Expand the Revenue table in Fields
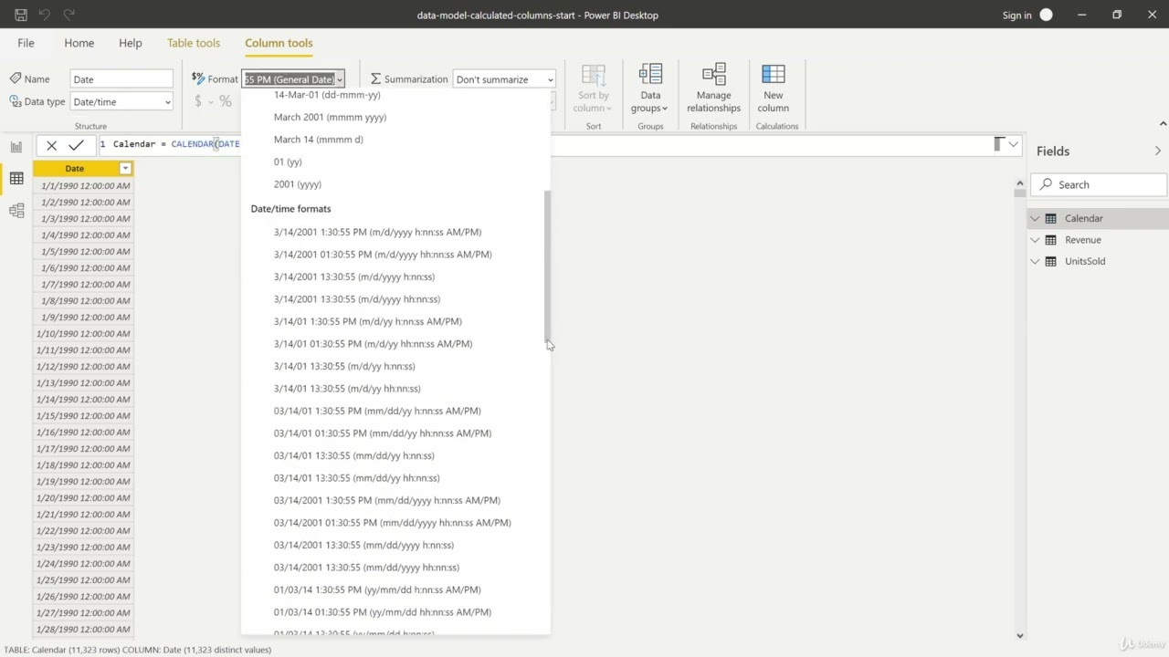The width and height of the screenshot is (1169, 657). (x=1035, y=240)
